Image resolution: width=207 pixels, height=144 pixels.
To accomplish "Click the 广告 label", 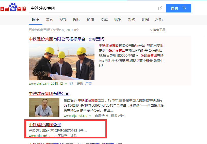I will tap(88, 83).
